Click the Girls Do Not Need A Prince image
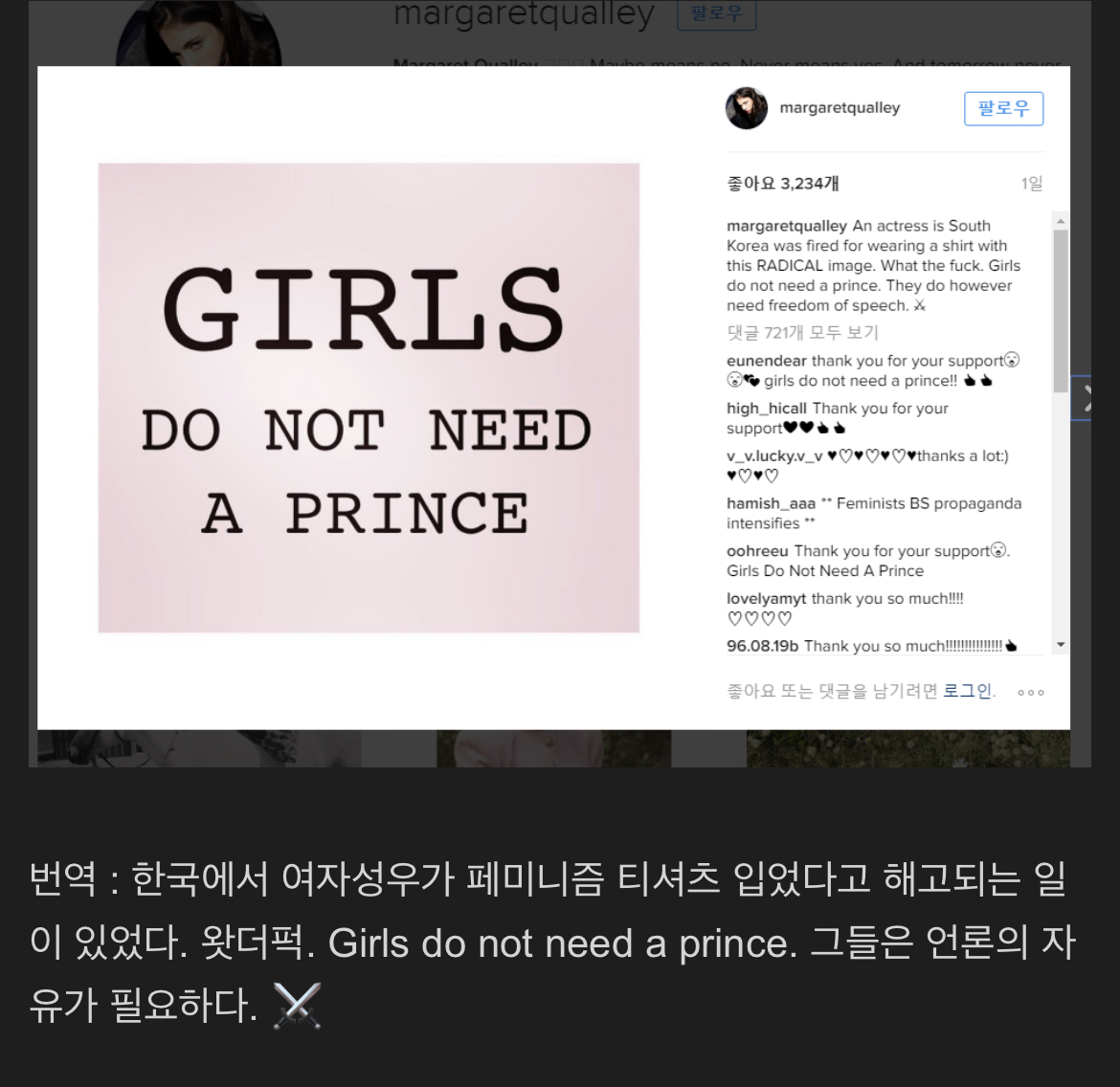Viewport: 1120px width, 1087px height. (369, 398)
